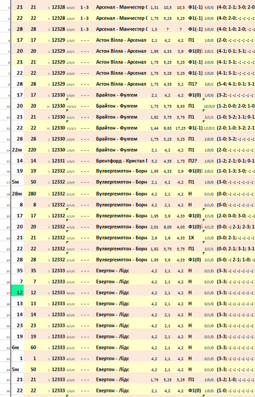The height and width of the screenshot is (397, 255).
Task: Select scores cell starting (0-0; -; 2-1; 2-3
Action: 236,227
